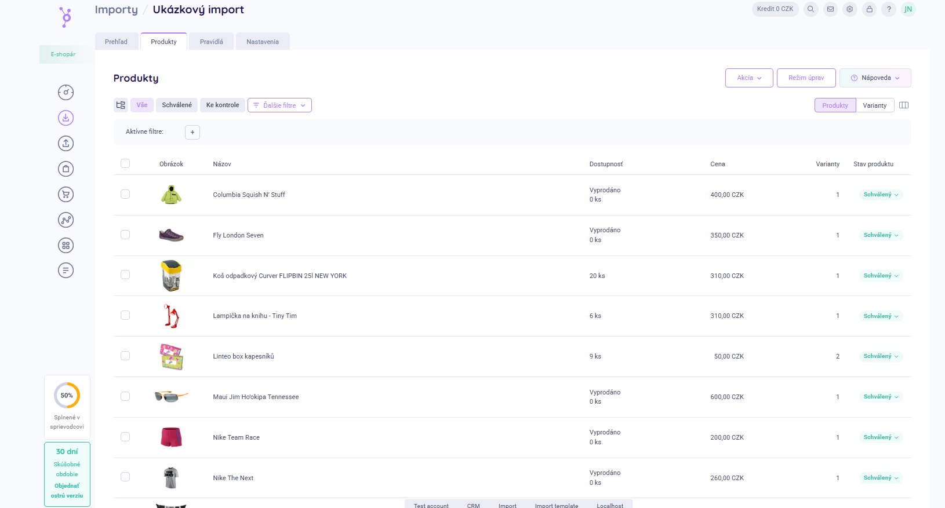Image resolution: width=945 pixels, height=508 pixels.
Task: Select the Fly London Seven row checkbox
Action: click(x=125, y=235)
